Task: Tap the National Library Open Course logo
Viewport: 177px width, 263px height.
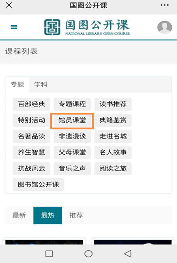Action: pos(87,27)
